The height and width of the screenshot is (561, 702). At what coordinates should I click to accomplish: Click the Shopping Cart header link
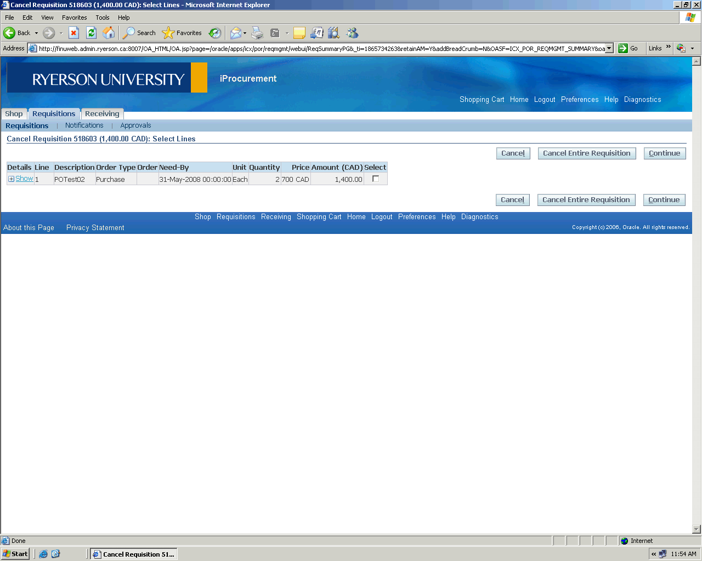pos(482,100)
